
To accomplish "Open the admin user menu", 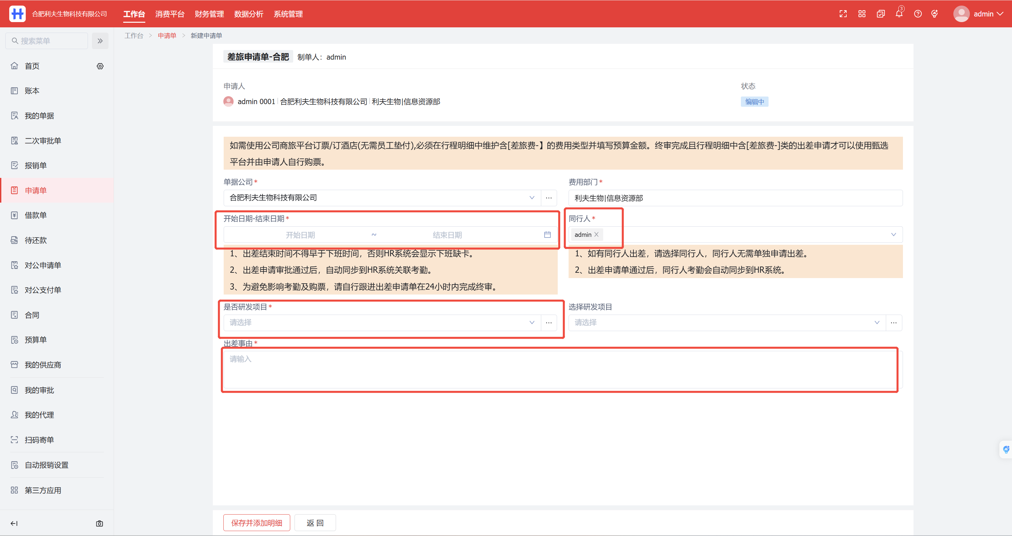I will click(x=979, y=14).
